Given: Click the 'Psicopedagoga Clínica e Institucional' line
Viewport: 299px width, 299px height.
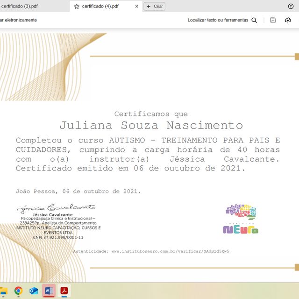Looking at the screenshot, I should (58, 218).
